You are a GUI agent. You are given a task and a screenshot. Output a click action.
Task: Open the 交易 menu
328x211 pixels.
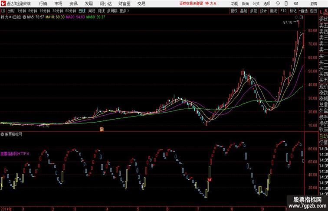(141, 3)
